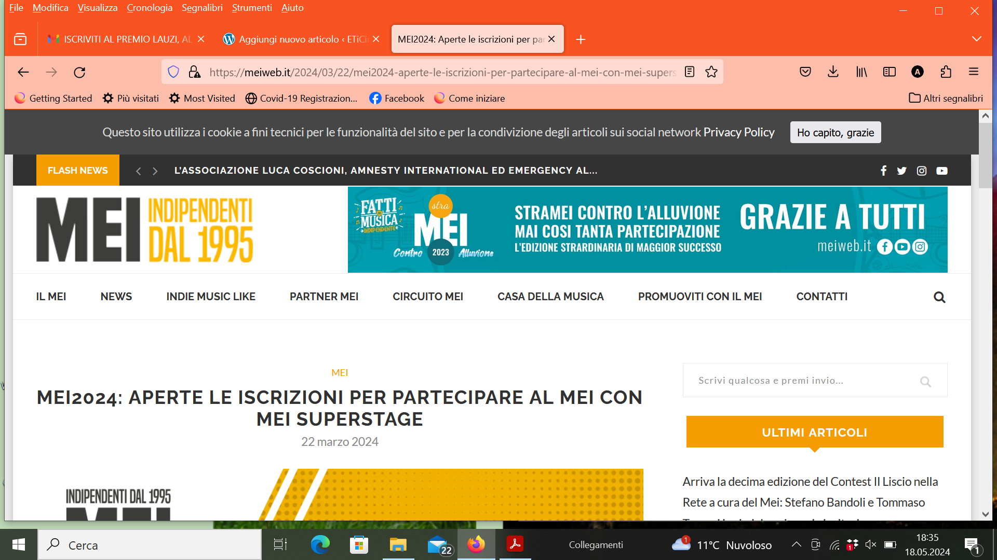Open the Cronologia menu
997x560 pixels.
150,8
